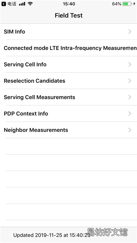Open Serving Cell Measurements

click(68, 97)
